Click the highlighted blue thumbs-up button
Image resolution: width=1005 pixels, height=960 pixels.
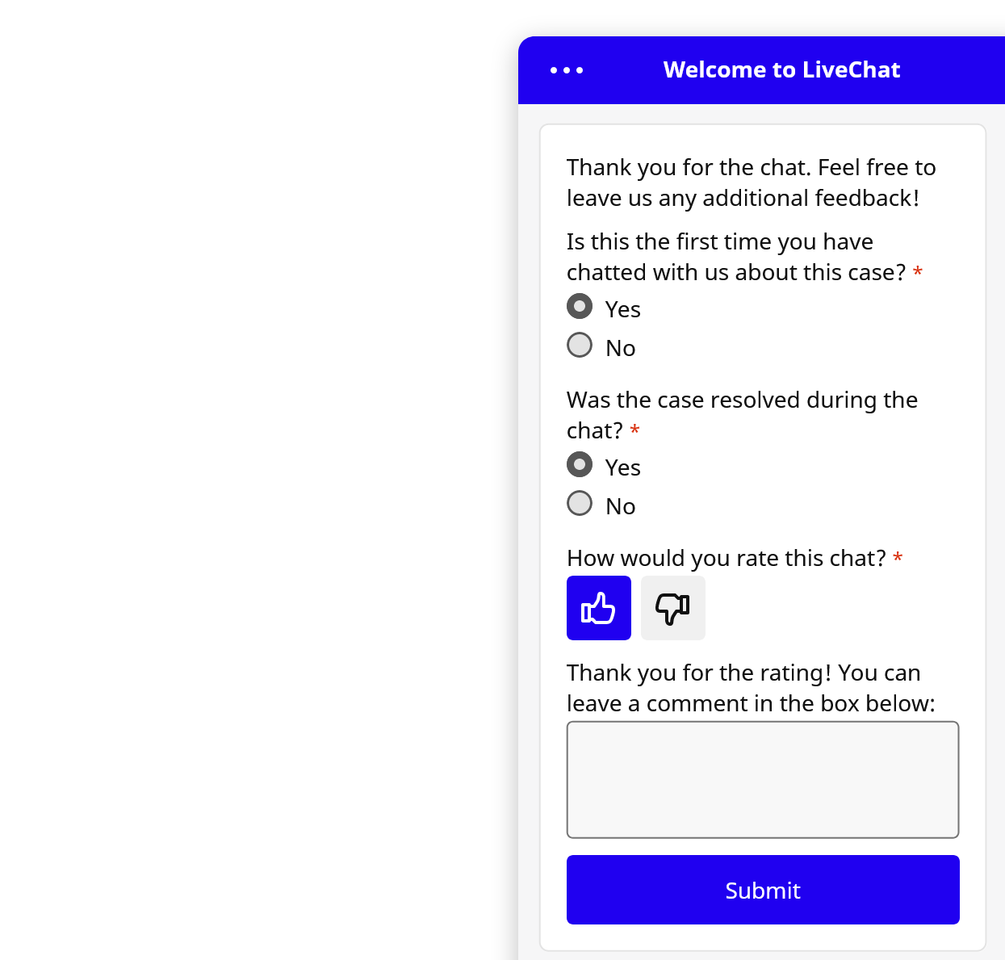click(598, 608)
